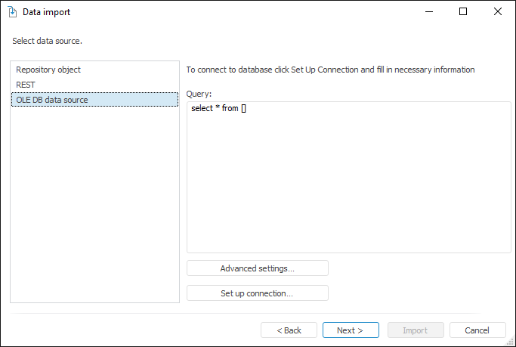Close the Data import dialog
Image resolution: width=516 pixels, height=347 pixels.
click(x=498, y=12)
